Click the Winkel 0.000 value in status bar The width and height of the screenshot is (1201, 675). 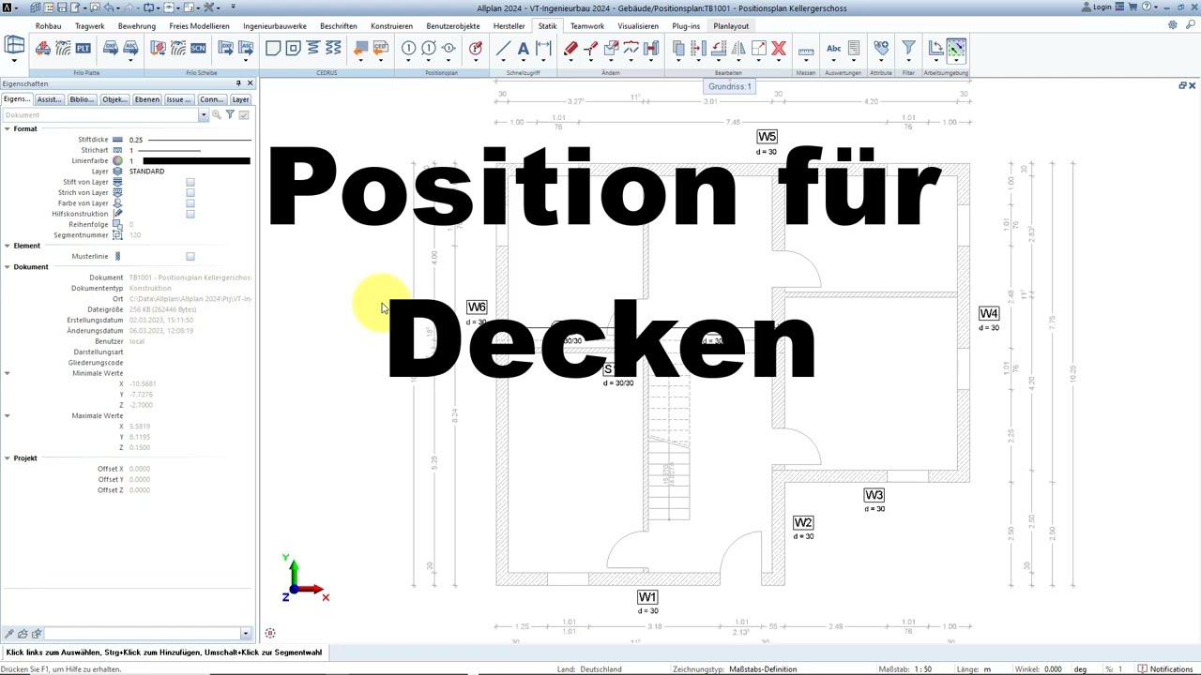[1053, 669]
